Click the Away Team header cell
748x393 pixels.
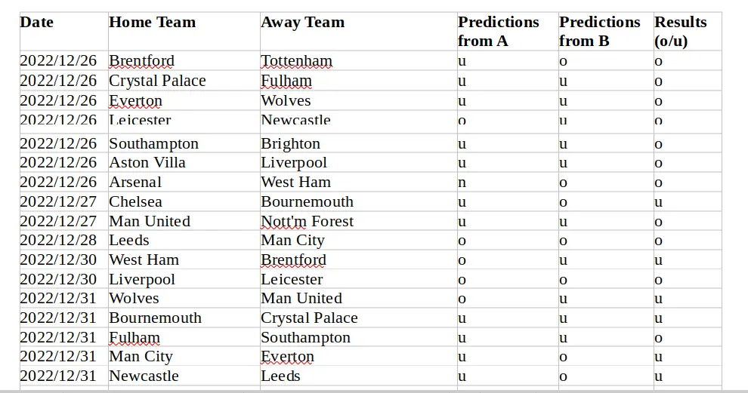[358, 32]
